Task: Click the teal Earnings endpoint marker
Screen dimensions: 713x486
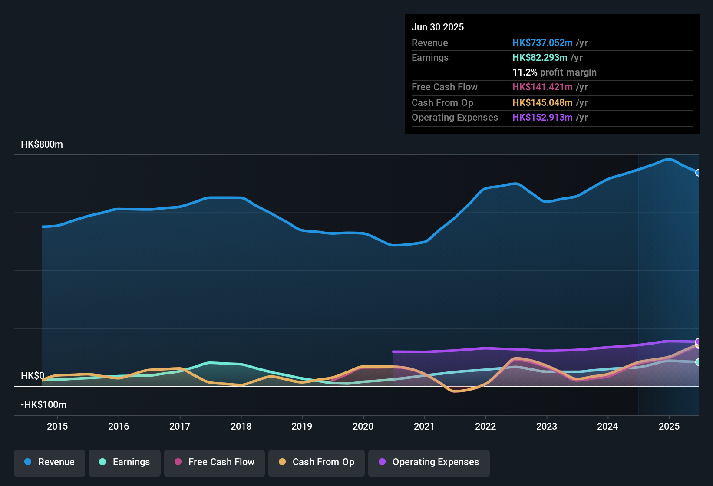Action: (x=698, y=362)
